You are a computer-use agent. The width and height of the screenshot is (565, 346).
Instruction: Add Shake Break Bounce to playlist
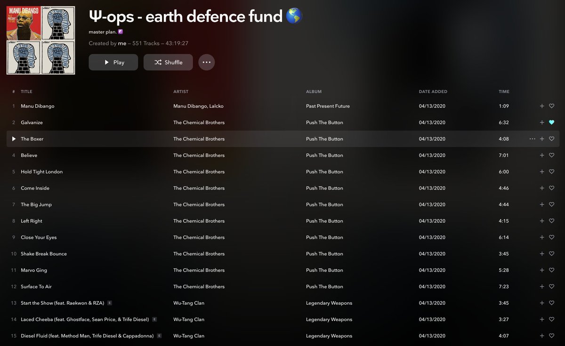tap(542, 254)
